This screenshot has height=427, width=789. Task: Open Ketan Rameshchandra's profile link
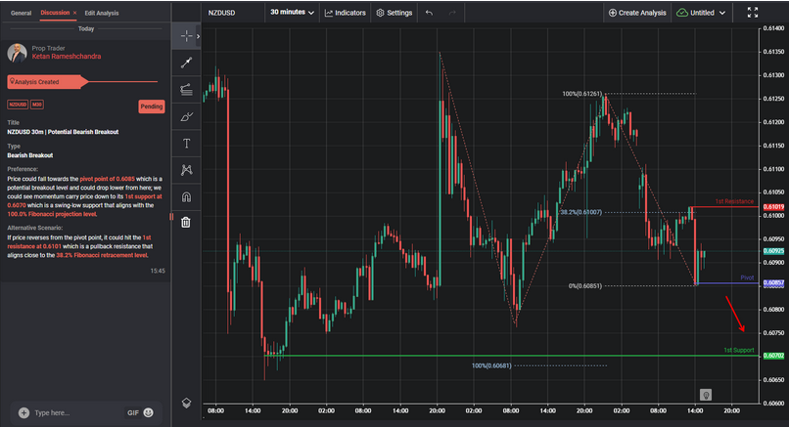67,57
